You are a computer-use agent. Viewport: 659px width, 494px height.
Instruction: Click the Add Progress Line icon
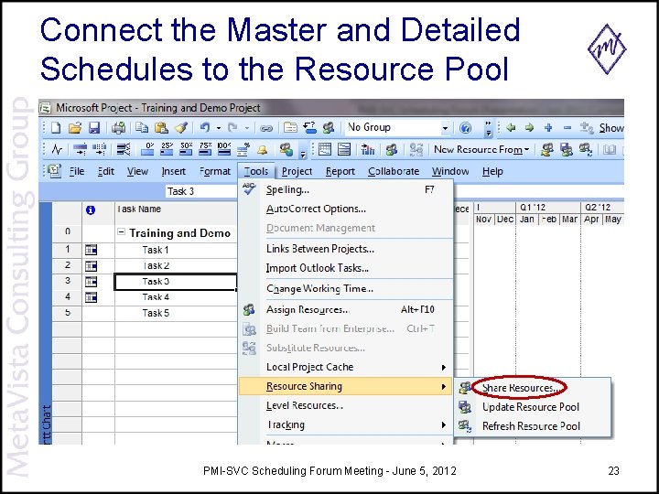[x=57, y=149]
